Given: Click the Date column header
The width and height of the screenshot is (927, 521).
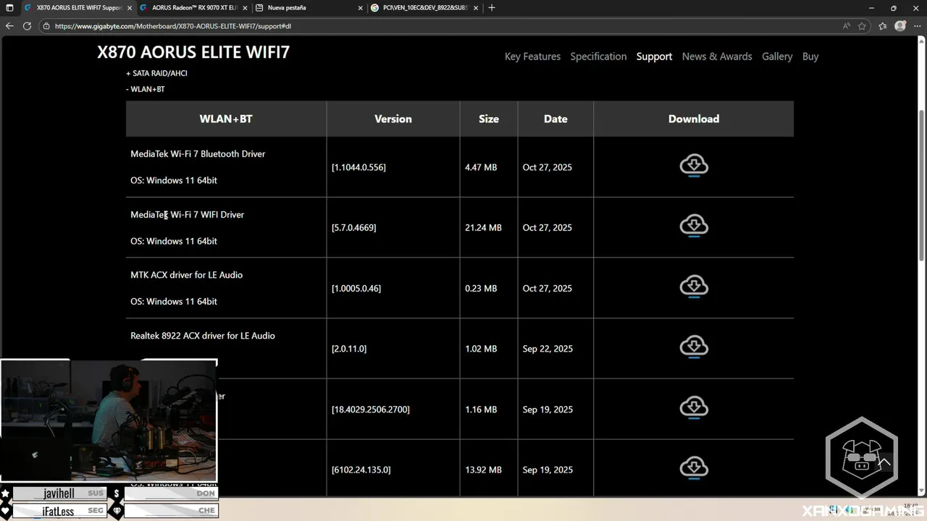Looking at the screenshot, I should (555, 119).
